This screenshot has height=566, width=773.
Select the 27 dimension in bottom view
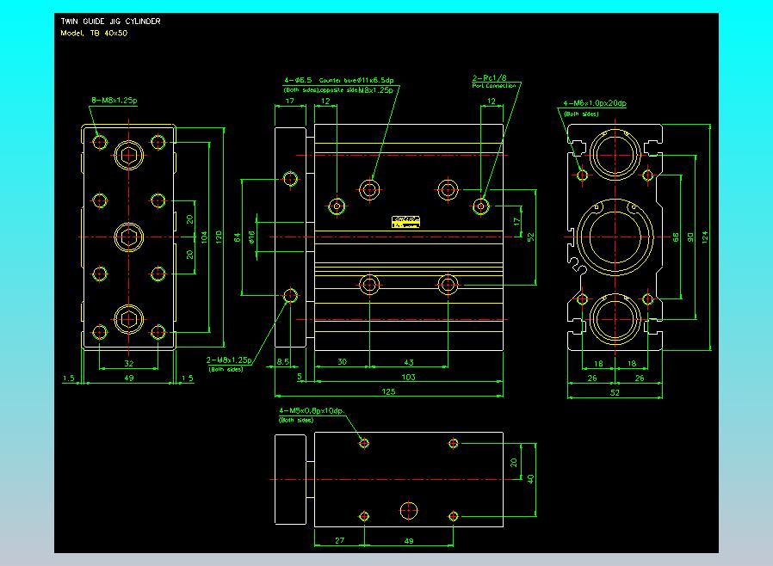click(x=337, y=541)
